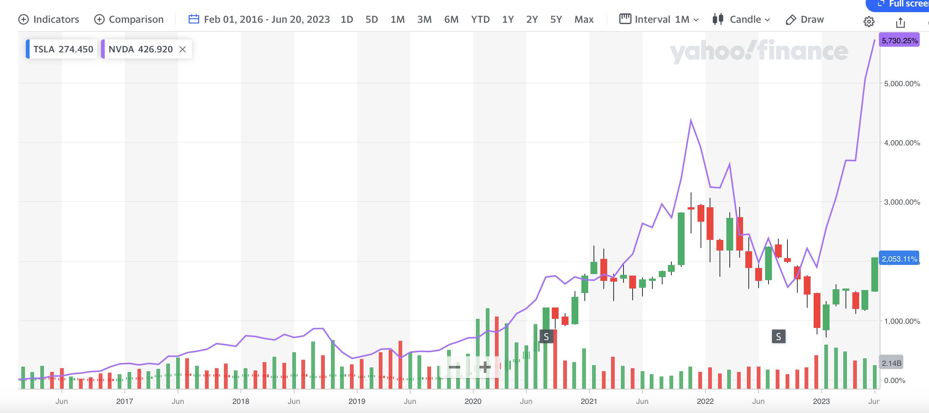The image size is (929, 413).
Task: Click the share chart icon
Action: pyautogui.click(x=900, y=23)
